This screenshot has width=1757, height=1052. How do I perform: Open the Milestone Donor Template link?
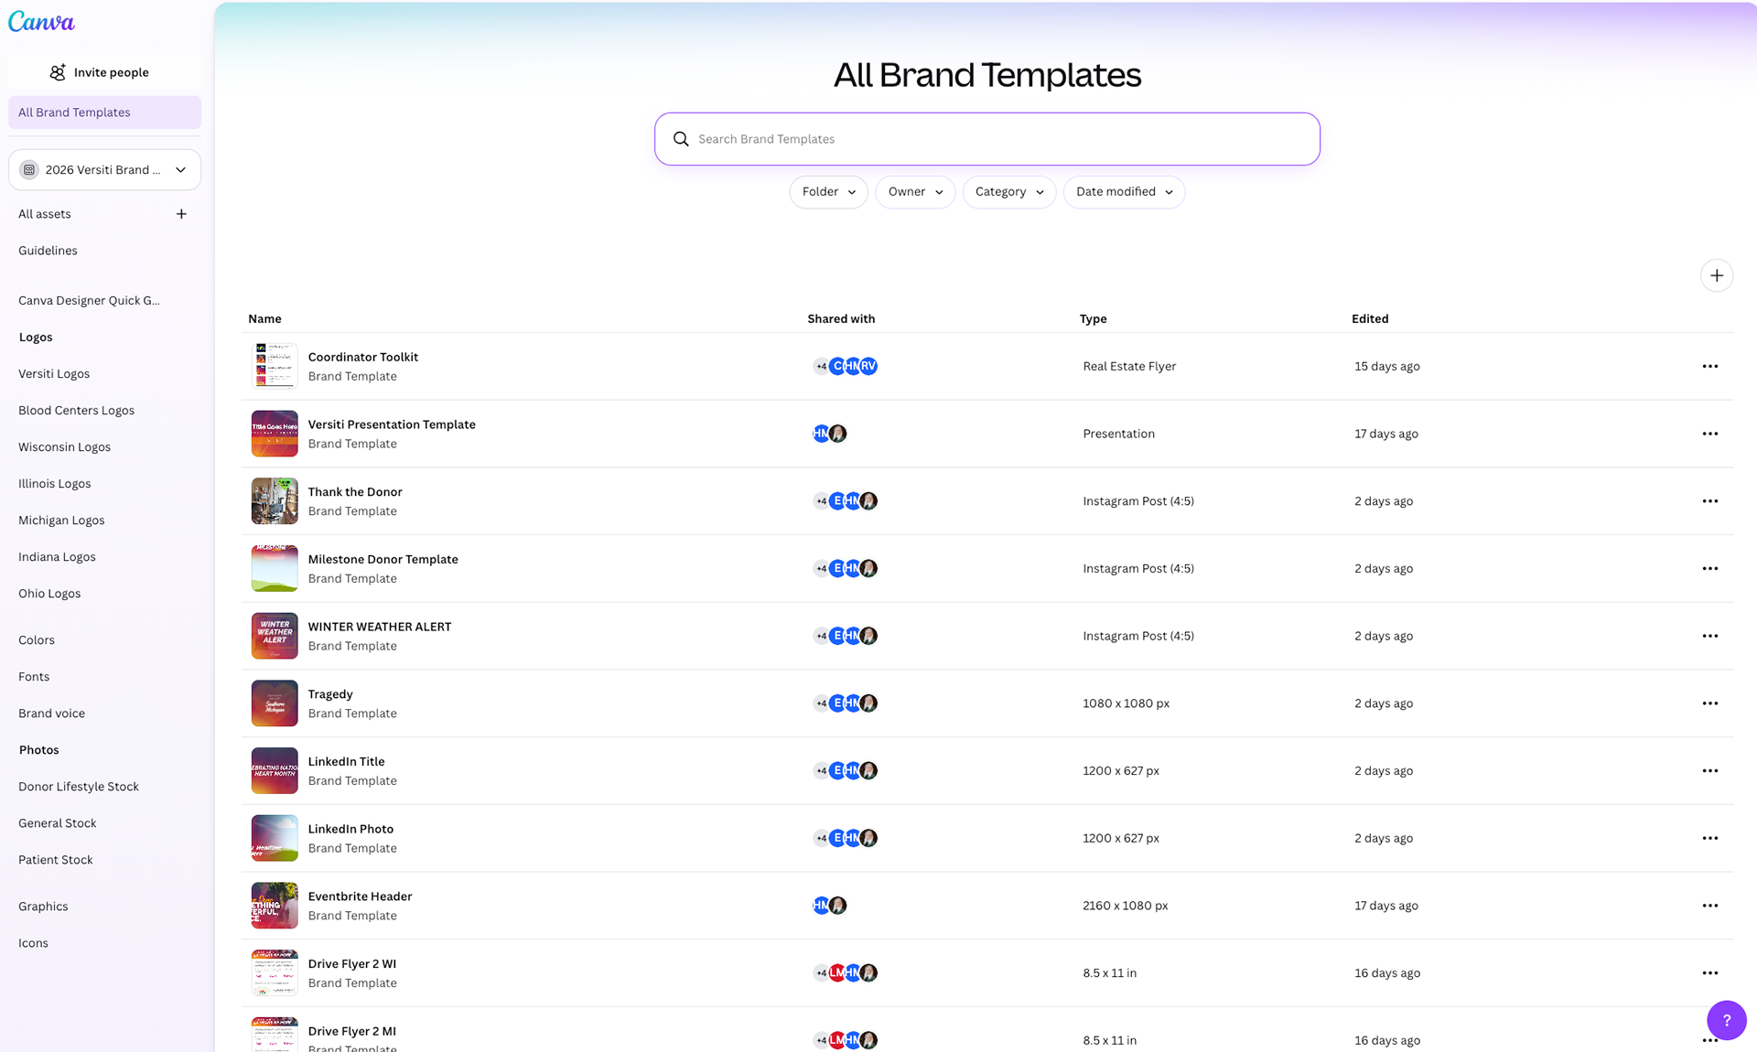click(383, 559)
